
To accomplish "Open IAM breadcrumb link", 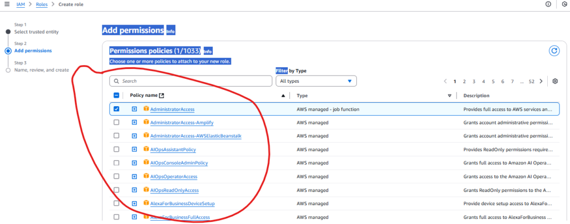I will 21,4.
